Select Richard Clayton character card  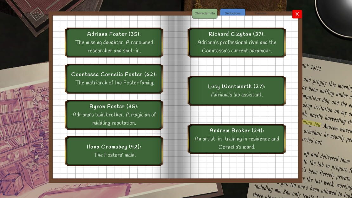pyautogui.click(x=237, y=42)
